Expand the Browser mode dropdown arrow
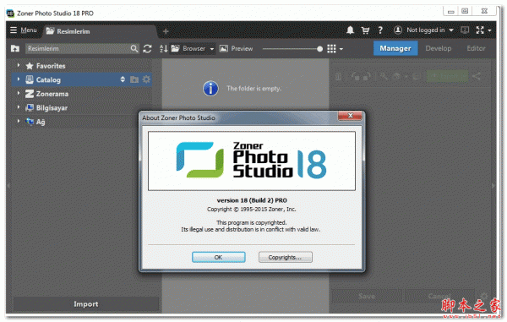Viewport: 507px width, 322px height. [x=212, y=49]
